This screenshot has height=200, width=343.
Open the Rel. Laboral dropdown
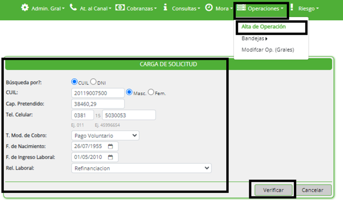click(x=141, y=168)
